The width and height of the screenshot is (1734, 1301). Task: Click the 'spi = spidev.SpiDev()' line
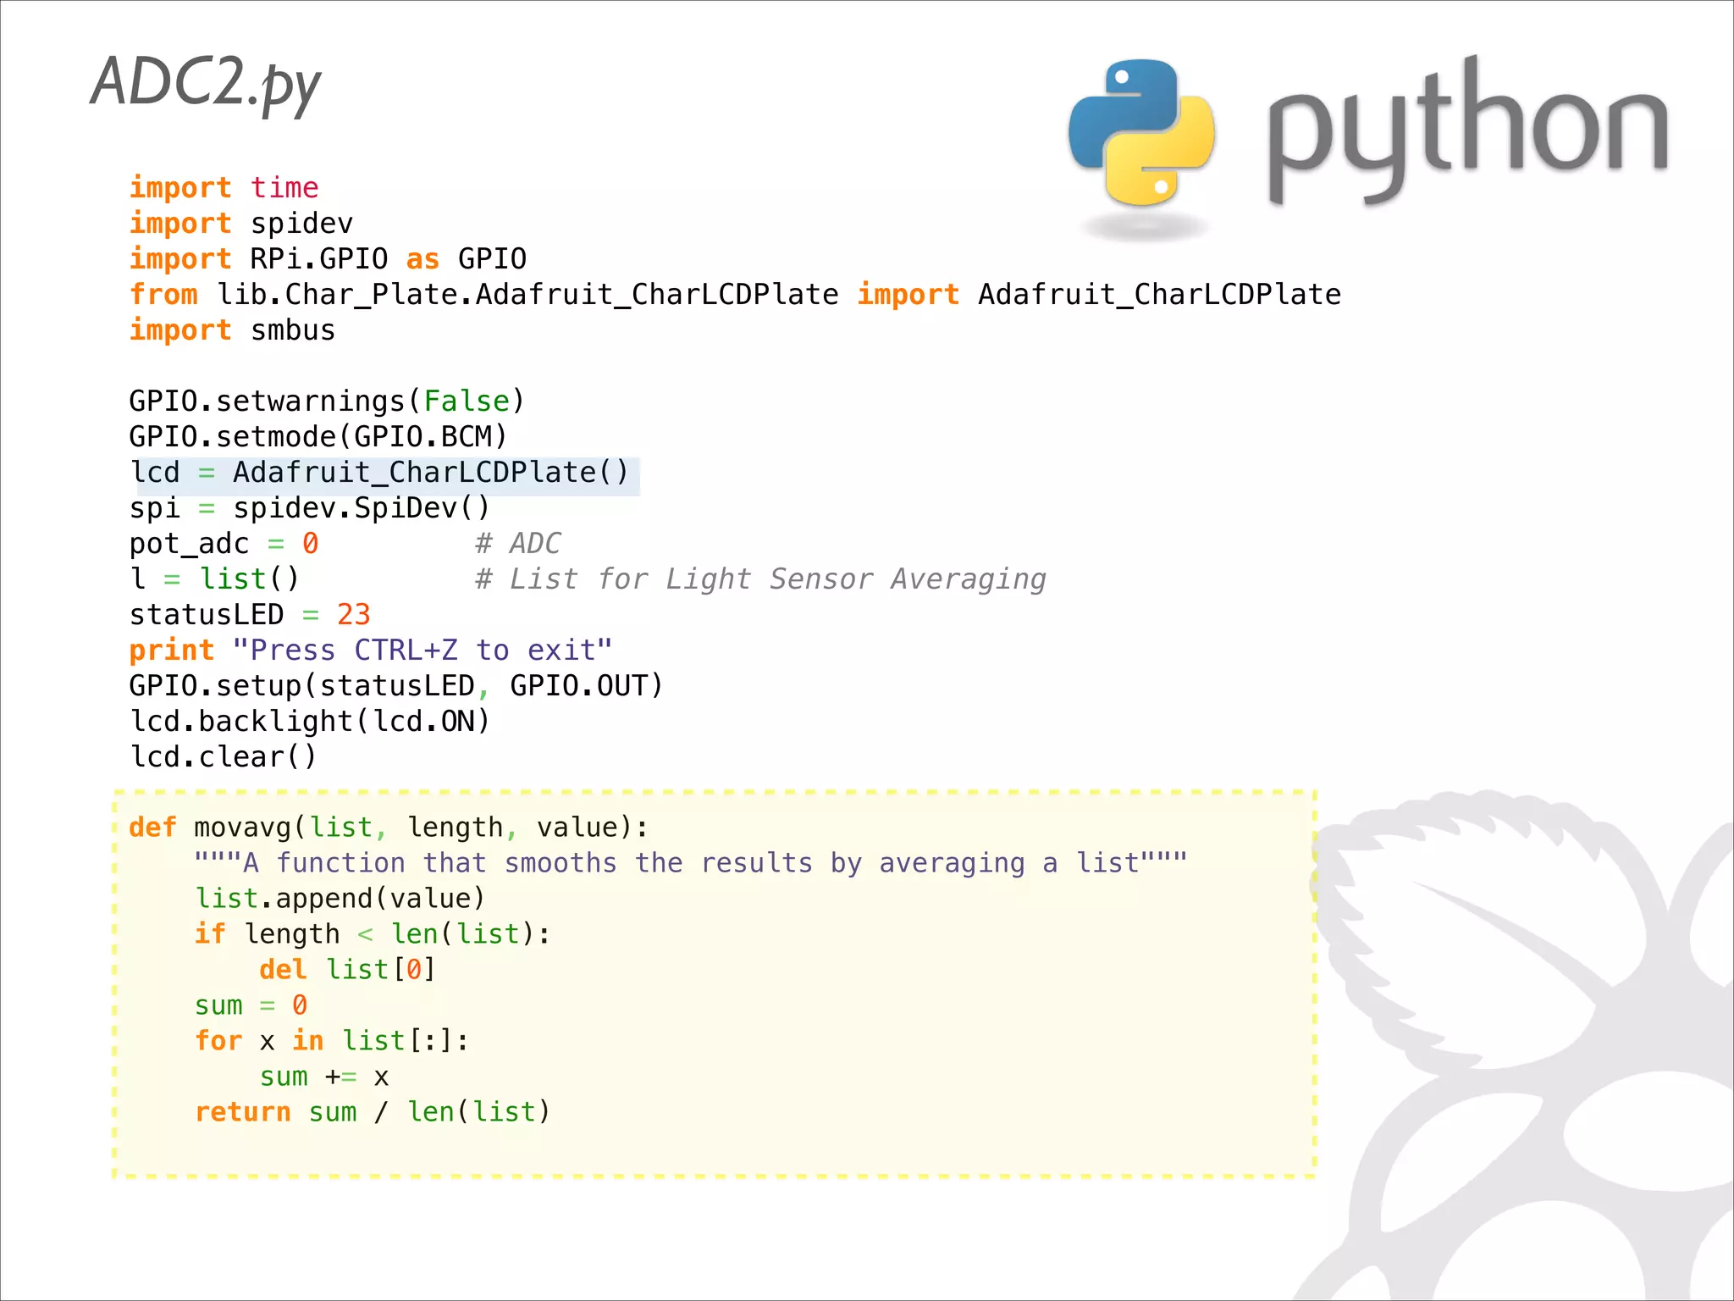tap(309, 507)
